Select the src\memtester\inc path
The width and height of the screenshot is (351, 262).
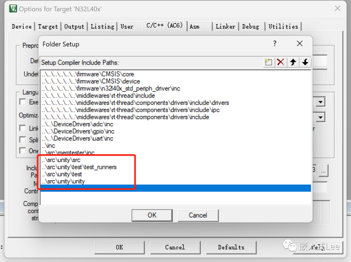tap(175, 153)
